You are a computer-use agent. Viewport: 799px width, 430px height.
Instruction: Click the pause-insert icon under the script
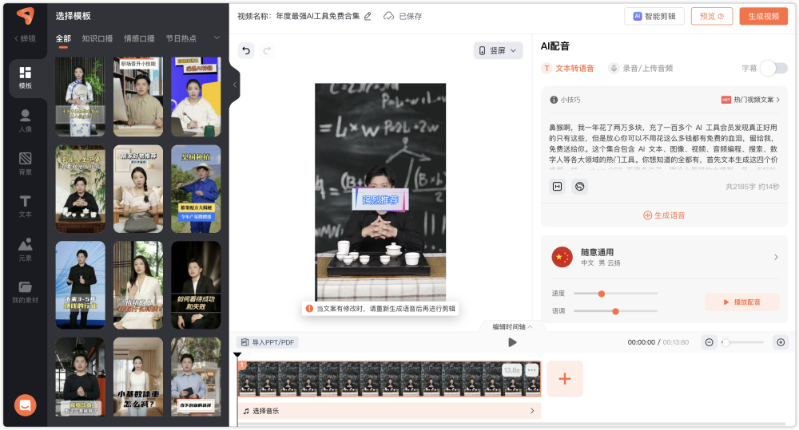tap(558, 187)
